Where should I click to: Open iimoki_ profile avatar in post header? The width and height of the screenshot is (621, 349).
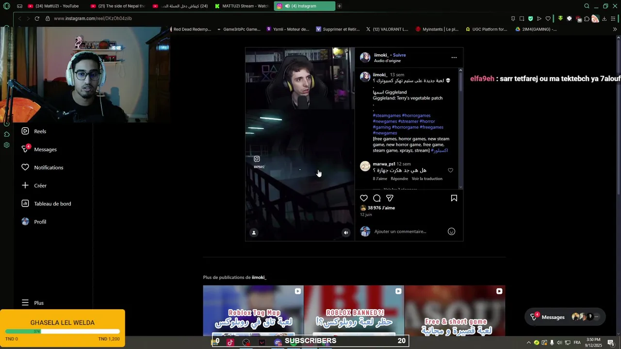pyautogui.click(x=365, y=57)
